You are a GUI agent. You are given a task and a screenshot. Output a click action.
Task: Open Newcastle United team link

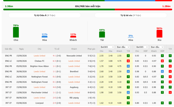74,56
